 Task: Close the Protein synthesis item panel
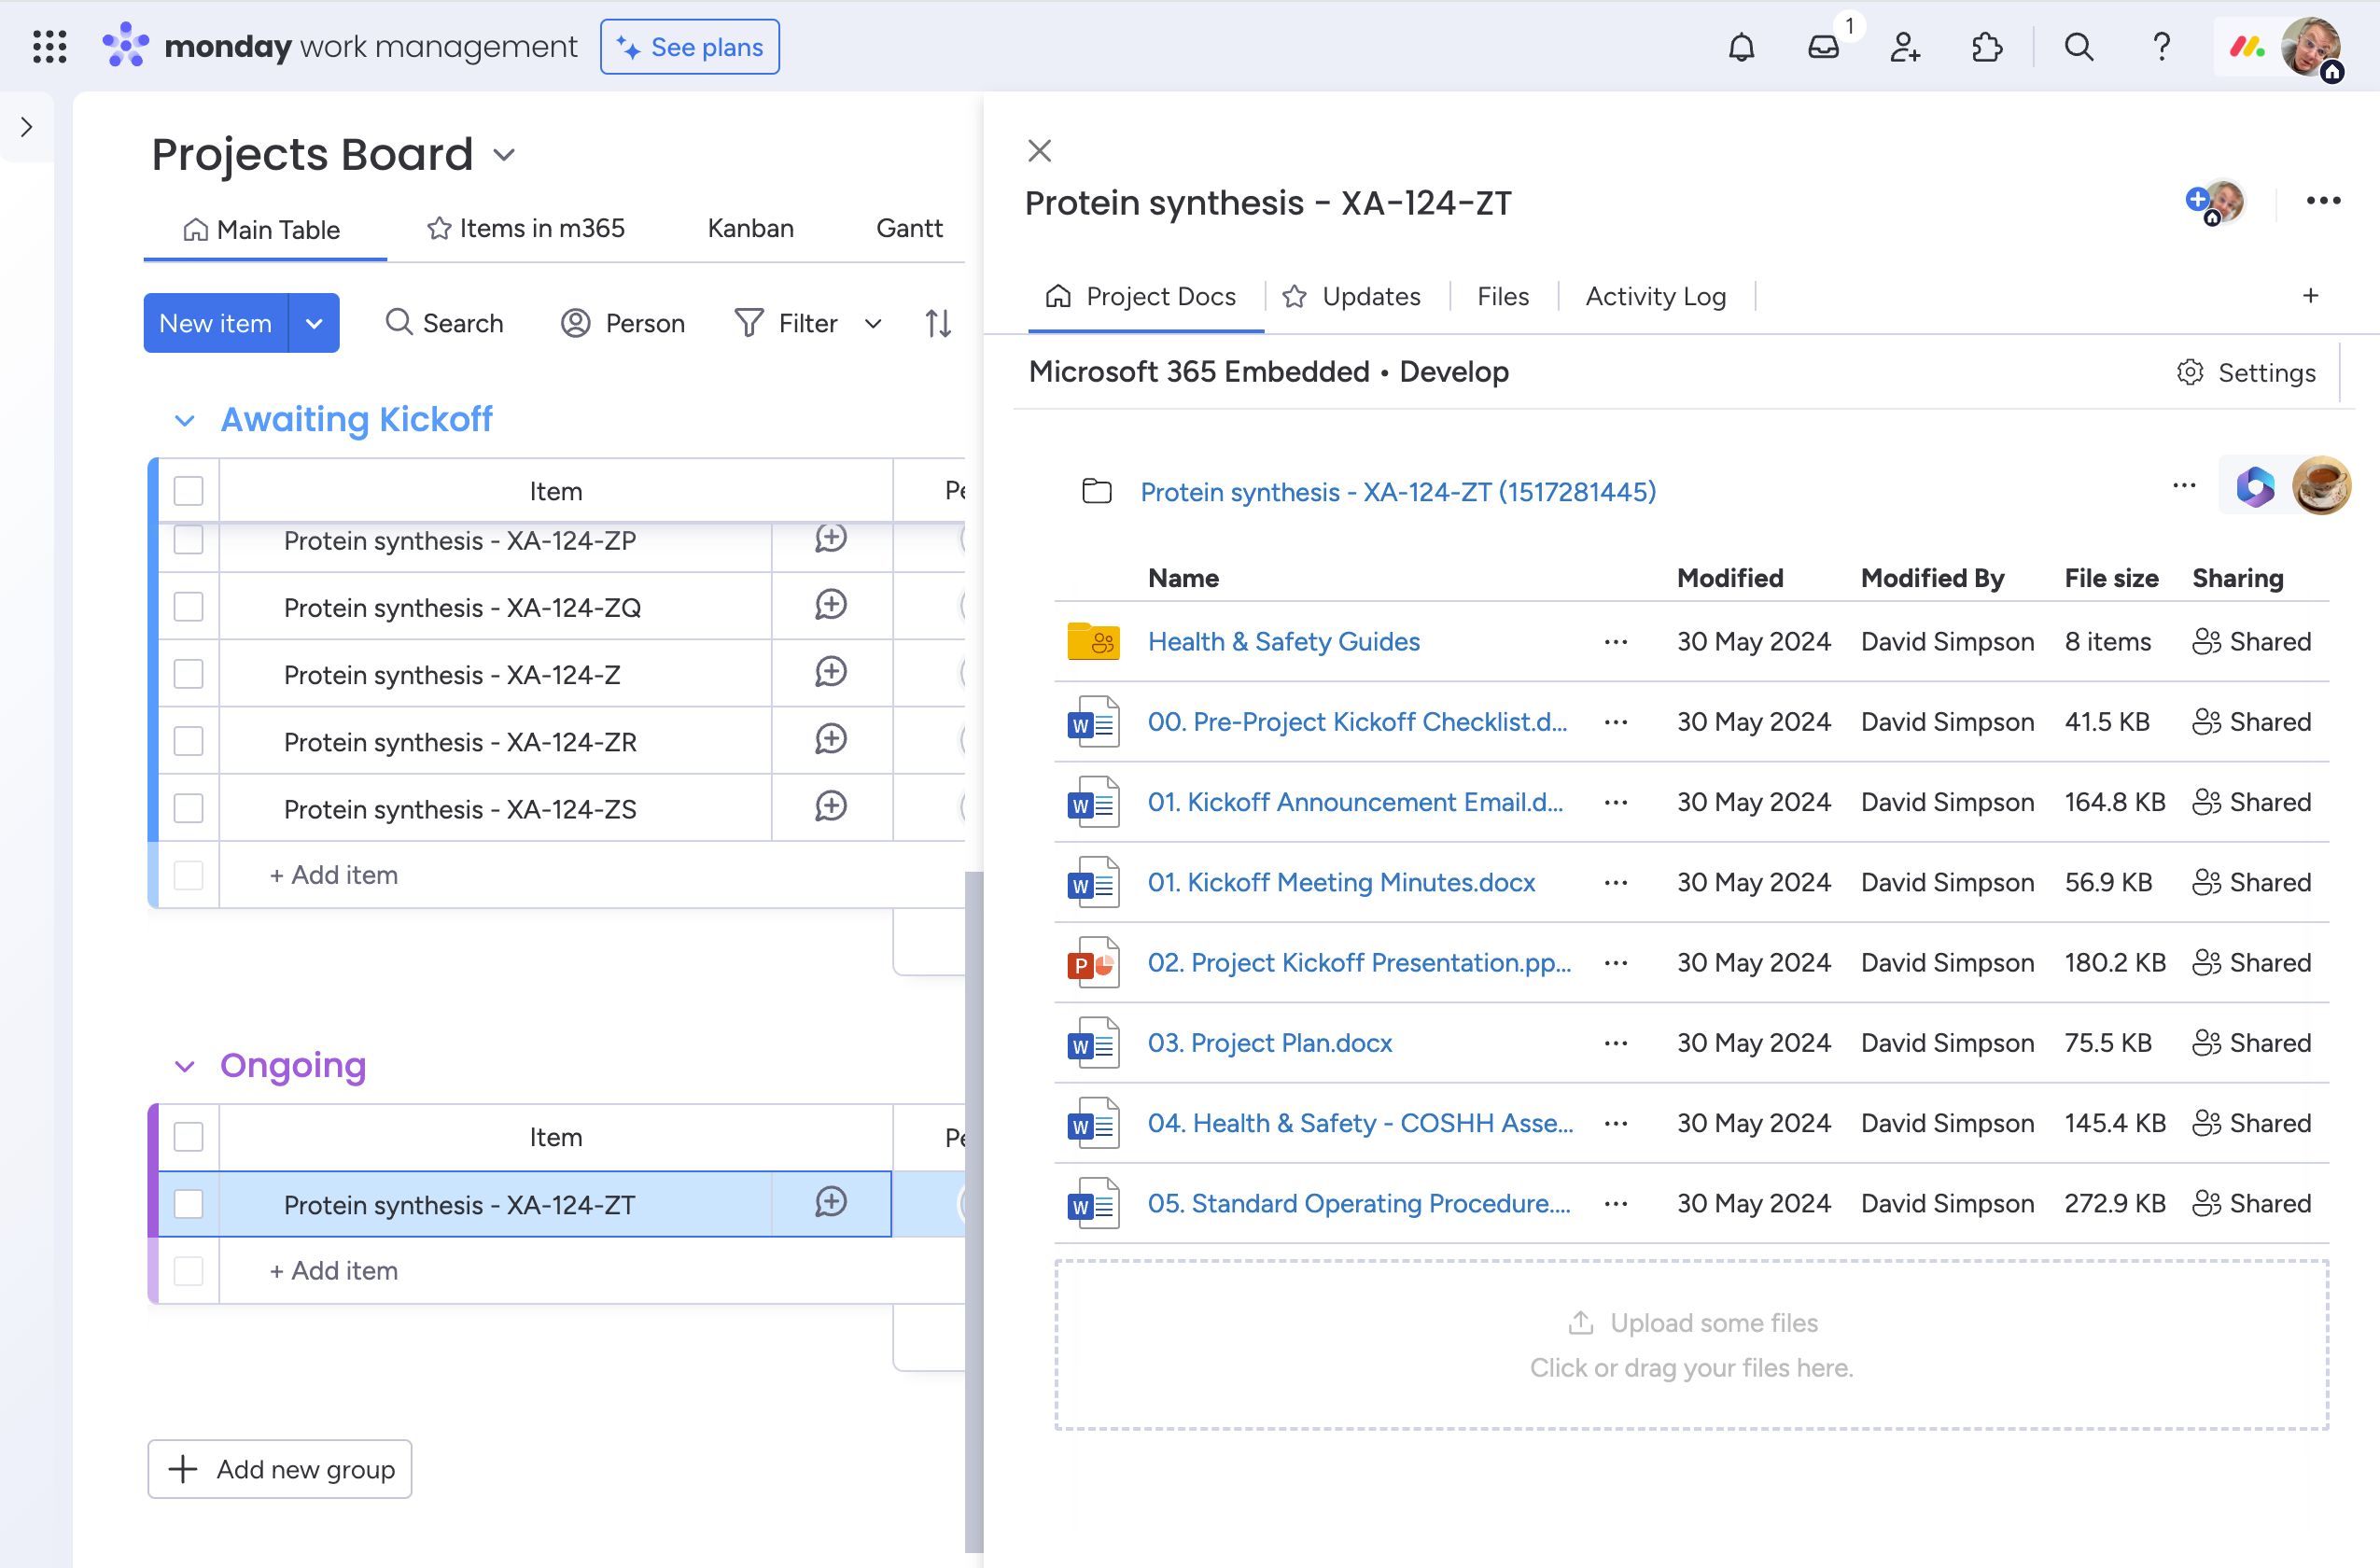[x=1040, y=151]
